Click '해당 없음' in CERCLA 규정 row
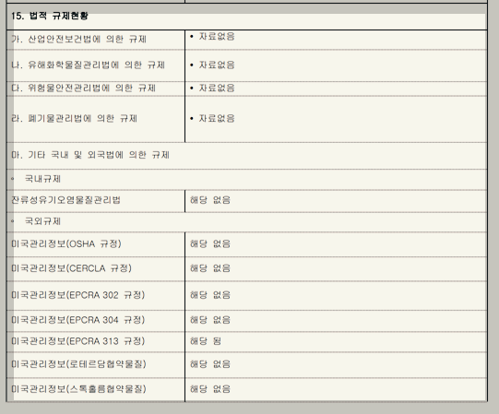 pyautogui.click(x=210, y=268)
